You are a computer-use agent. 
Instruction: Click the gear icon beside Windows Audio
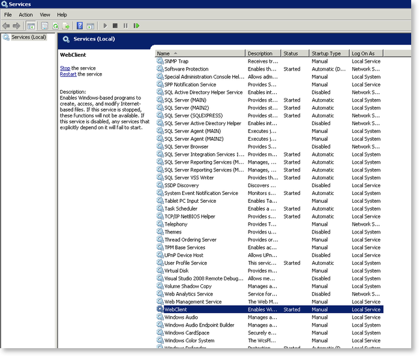point(160,317)
